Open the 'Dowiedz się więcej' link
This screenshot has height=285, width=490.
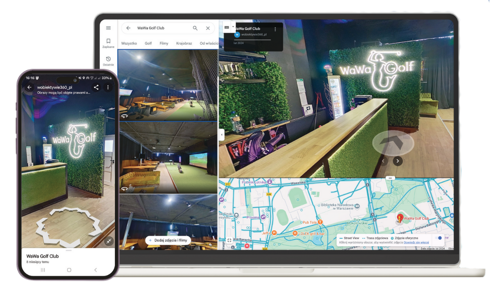(416, 243)
